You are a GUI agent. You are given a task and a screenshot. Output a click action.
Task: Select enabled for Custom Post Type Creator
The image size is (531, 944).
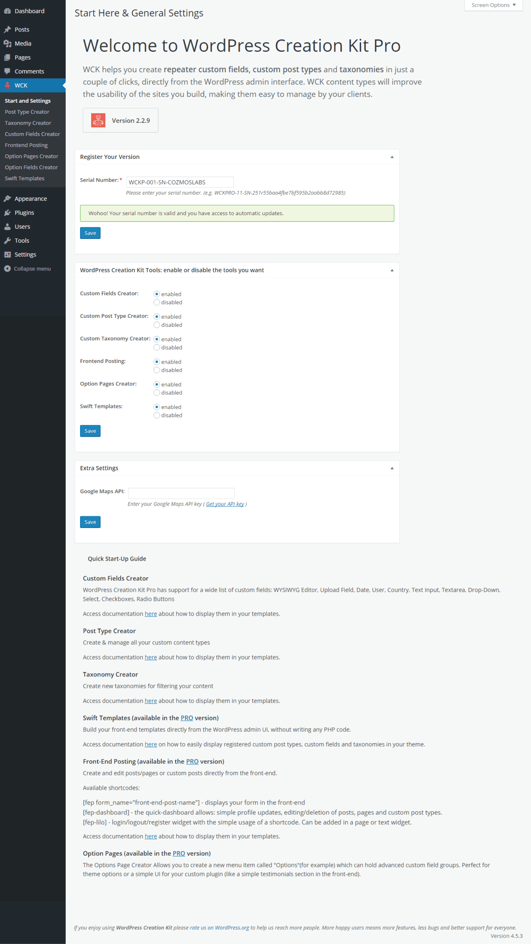pos(157,317)
